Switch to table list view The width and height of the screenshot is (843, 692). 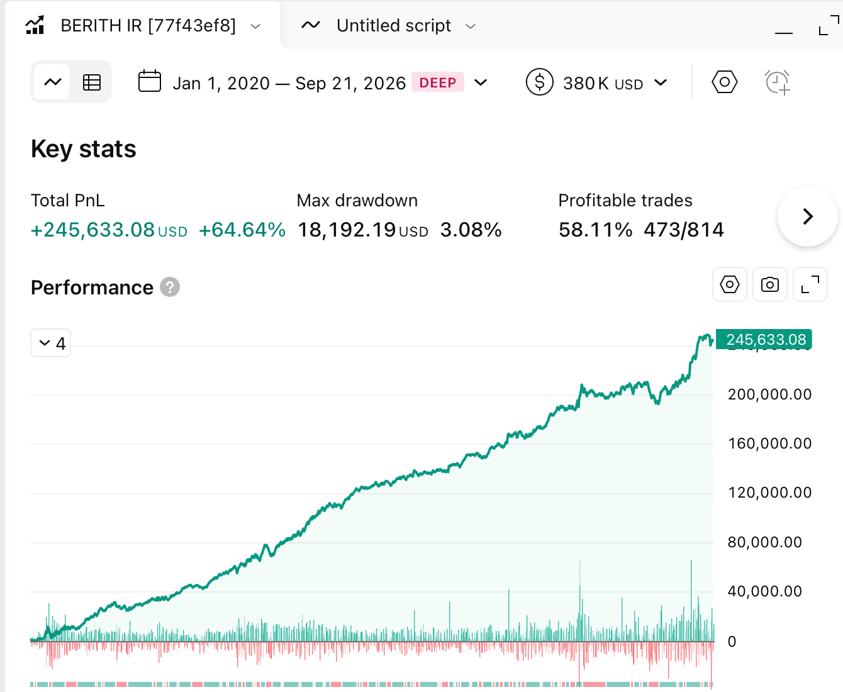pyautogui.click(x=92, y=82)
